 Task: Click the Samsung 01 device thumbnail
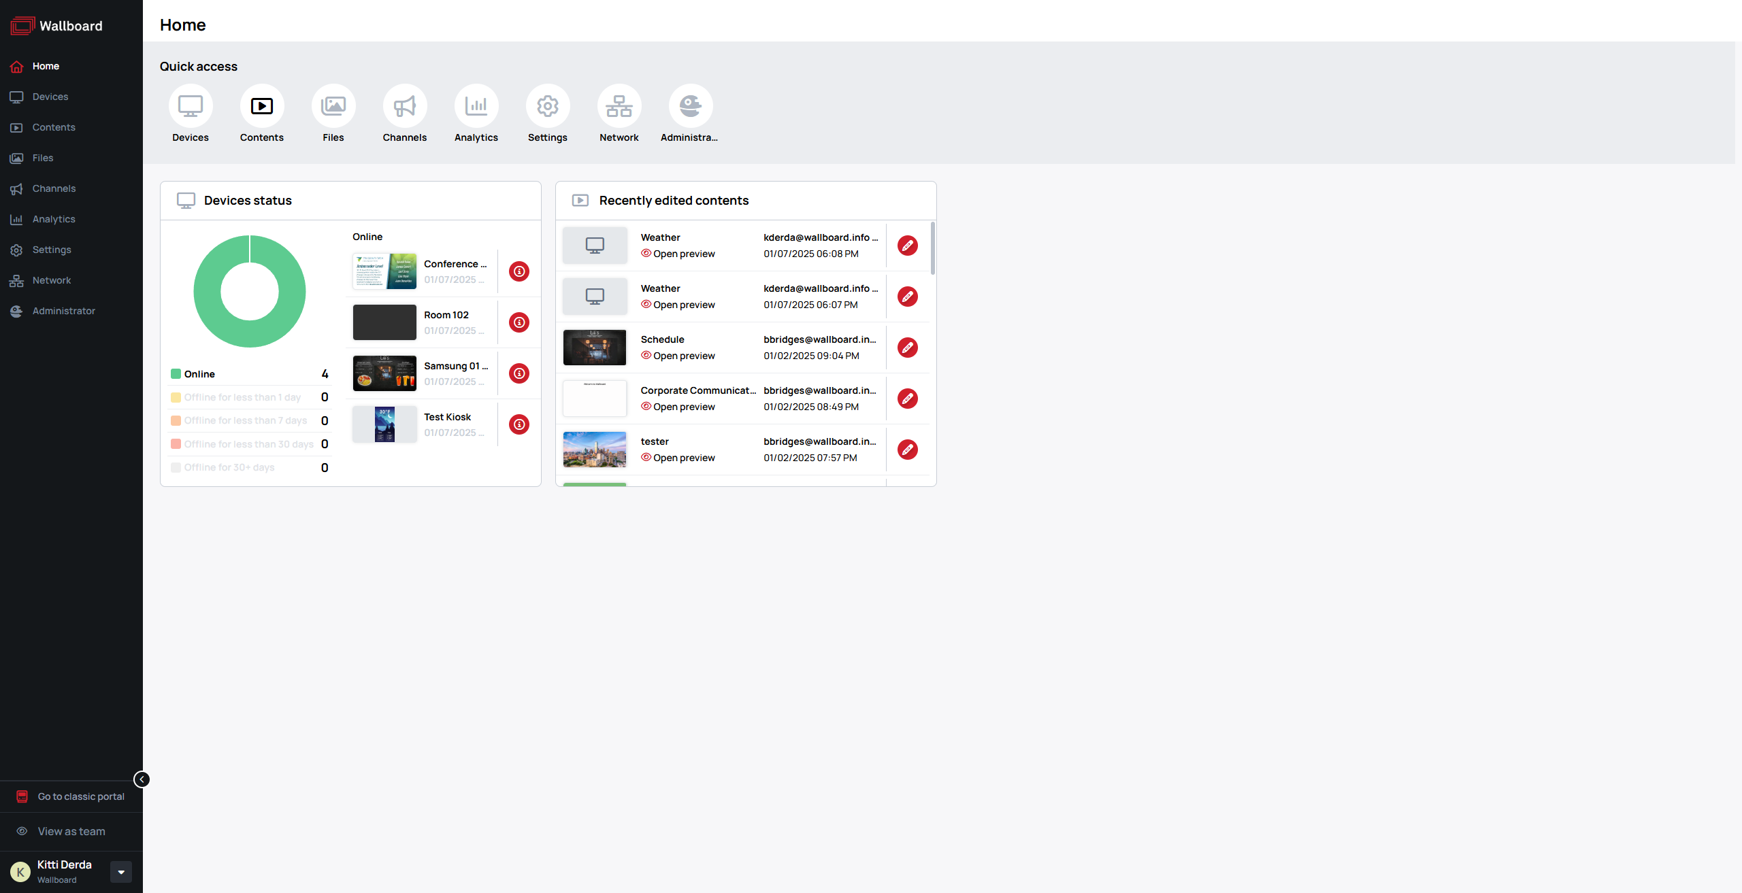384,373
